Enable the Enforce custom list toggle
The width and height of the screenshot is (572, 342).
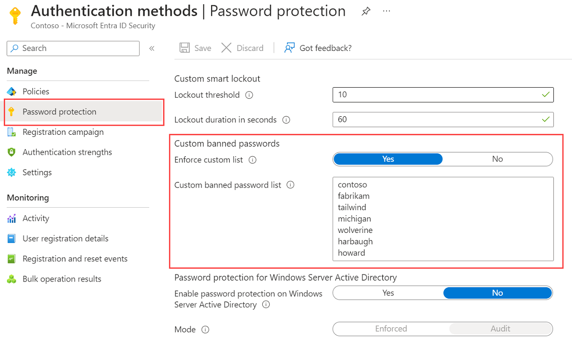pos(388,159)
